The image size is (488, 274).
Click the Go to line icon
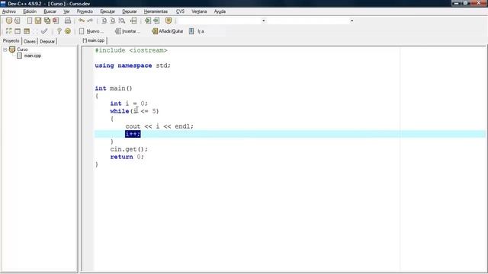tap(133, 21)
